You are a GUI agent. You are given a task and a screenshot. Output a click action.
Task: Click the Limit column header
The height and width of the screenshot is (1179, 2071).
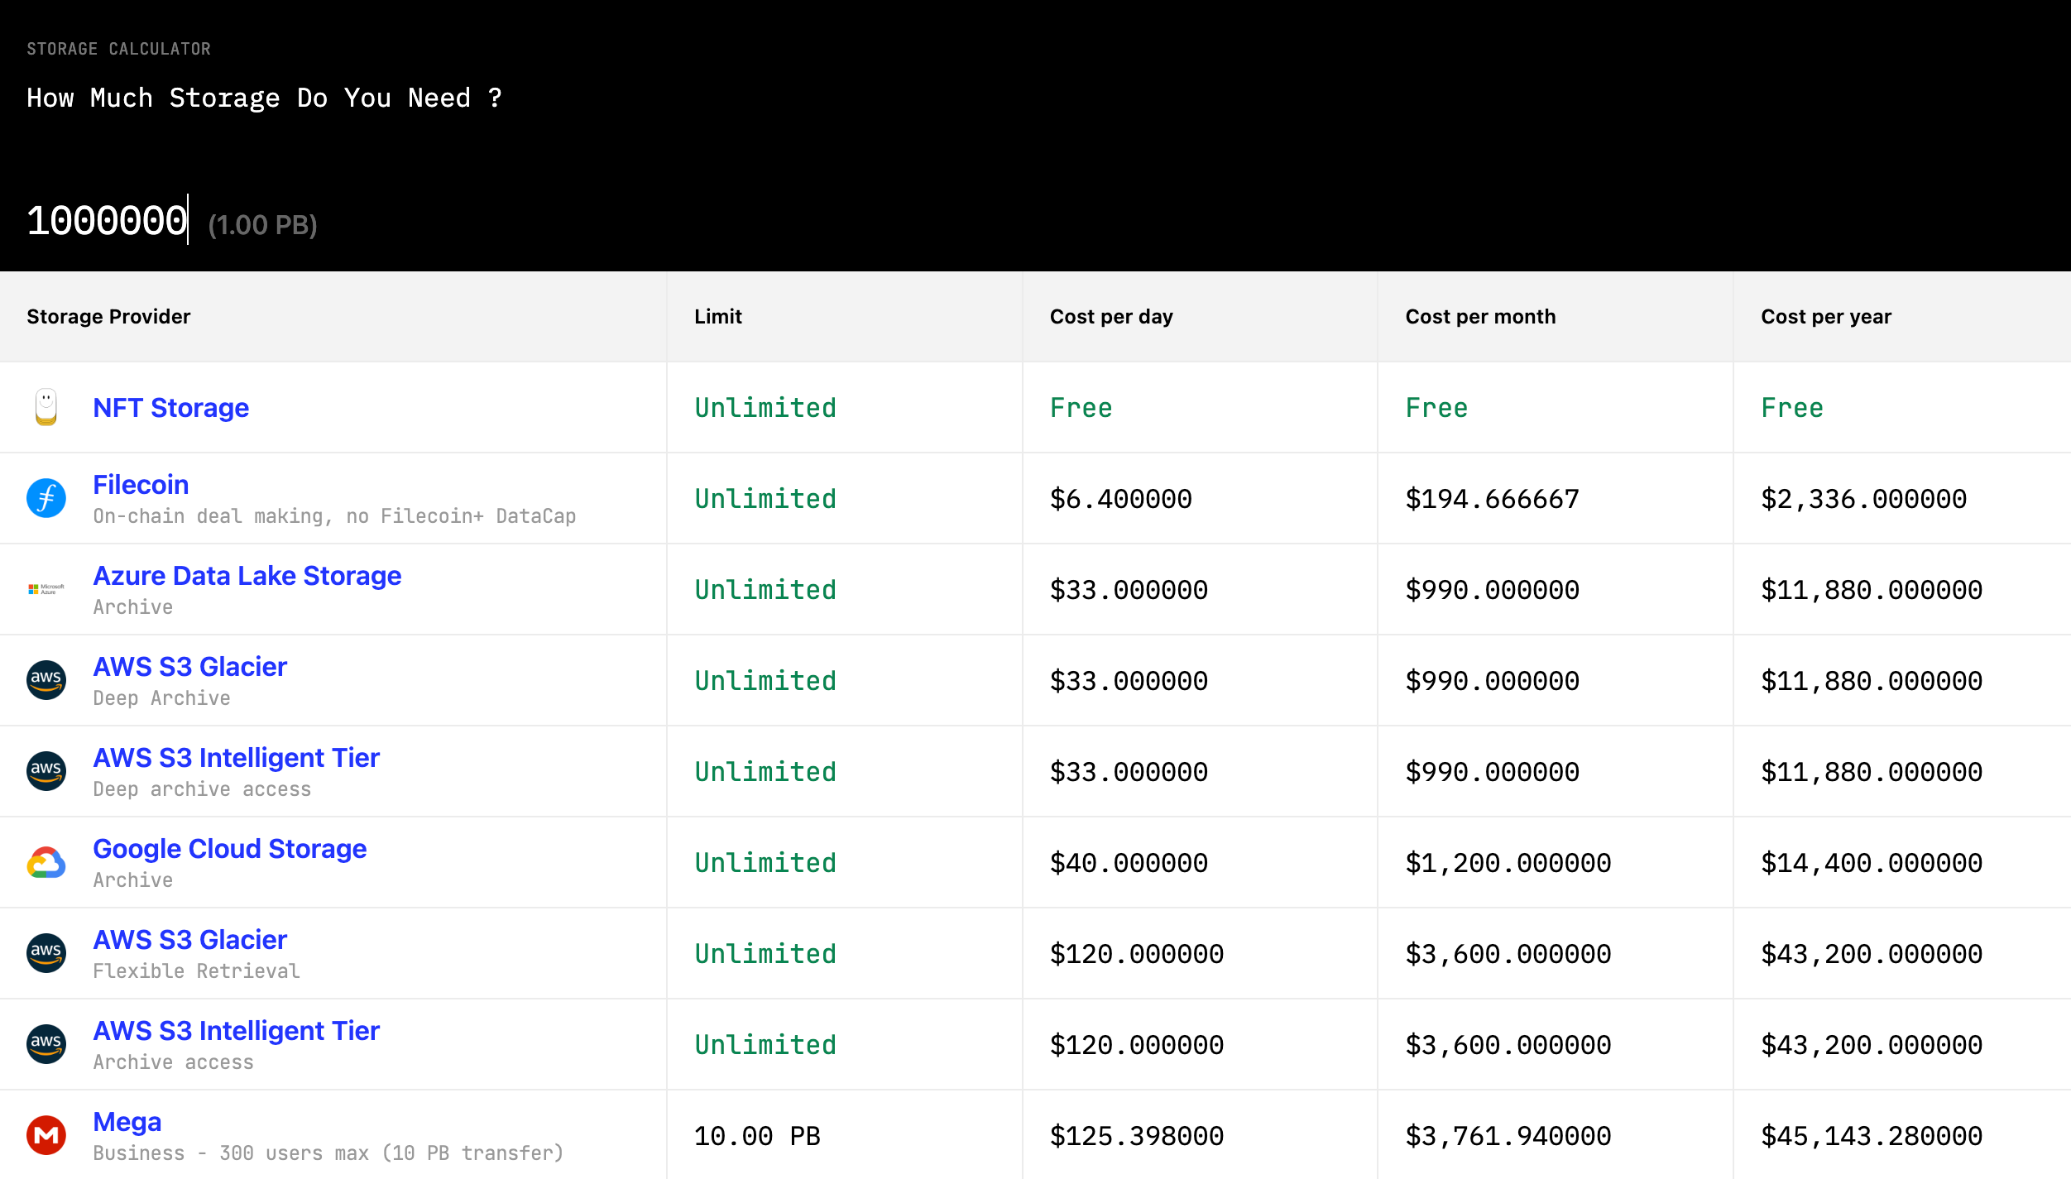[x=718, y=316]
